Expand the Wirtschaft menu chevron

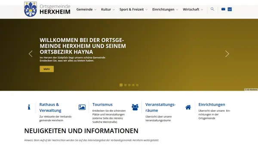[x=202, y=10]
